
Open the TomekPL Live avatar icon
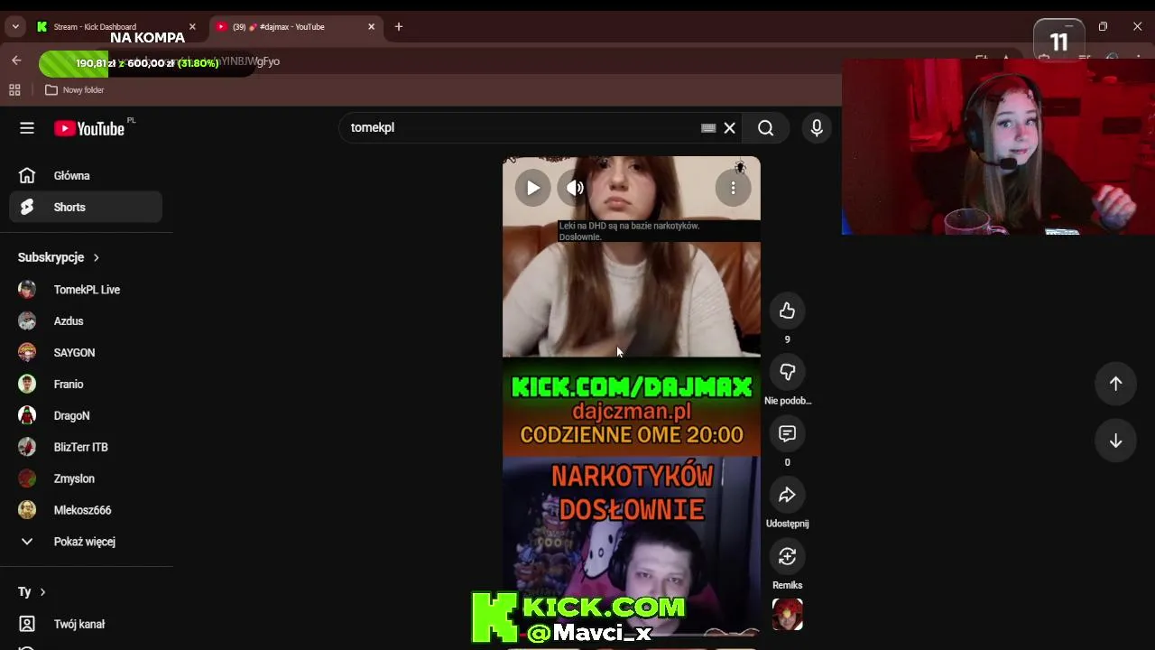tap(27, 290)
